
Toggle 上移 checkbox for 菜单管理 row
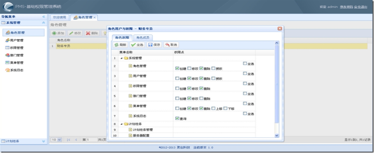point(213,108)
